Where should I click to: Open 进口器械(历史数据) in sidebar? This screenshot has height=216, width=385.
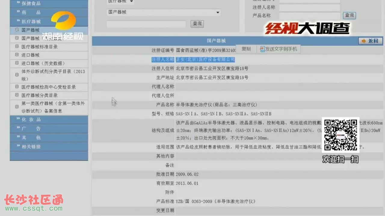pos(43,63)
